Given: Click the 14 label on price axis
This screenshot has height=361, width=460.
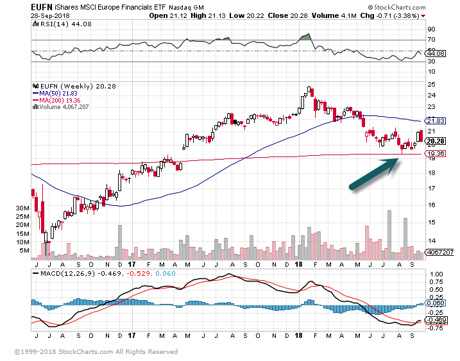Looking at the screenshot, I should [x=432, y=240].
